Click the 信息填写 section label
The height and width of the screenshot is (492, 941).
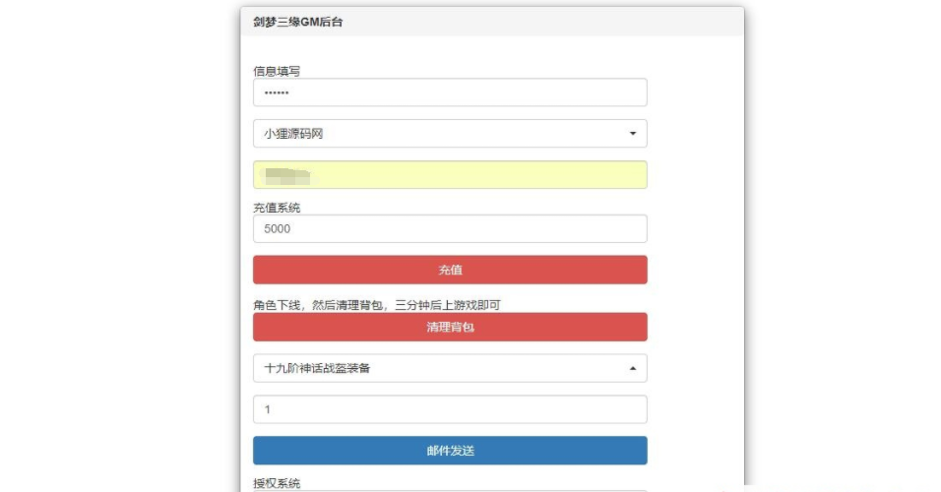[277, 71]
